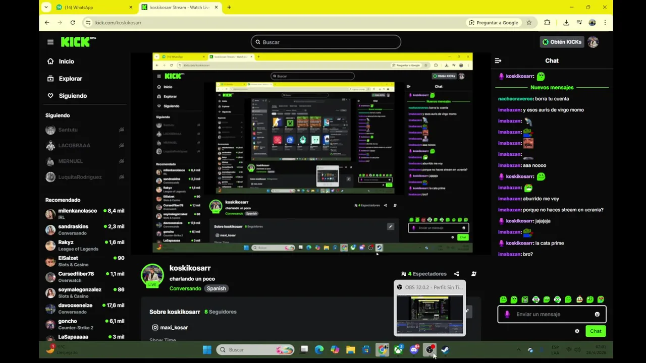Click the Kick Buscar search field
The height and width of the screenshot is (363, 646).
pos(326,42)
